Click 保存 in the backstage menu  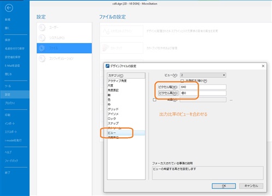8,40
